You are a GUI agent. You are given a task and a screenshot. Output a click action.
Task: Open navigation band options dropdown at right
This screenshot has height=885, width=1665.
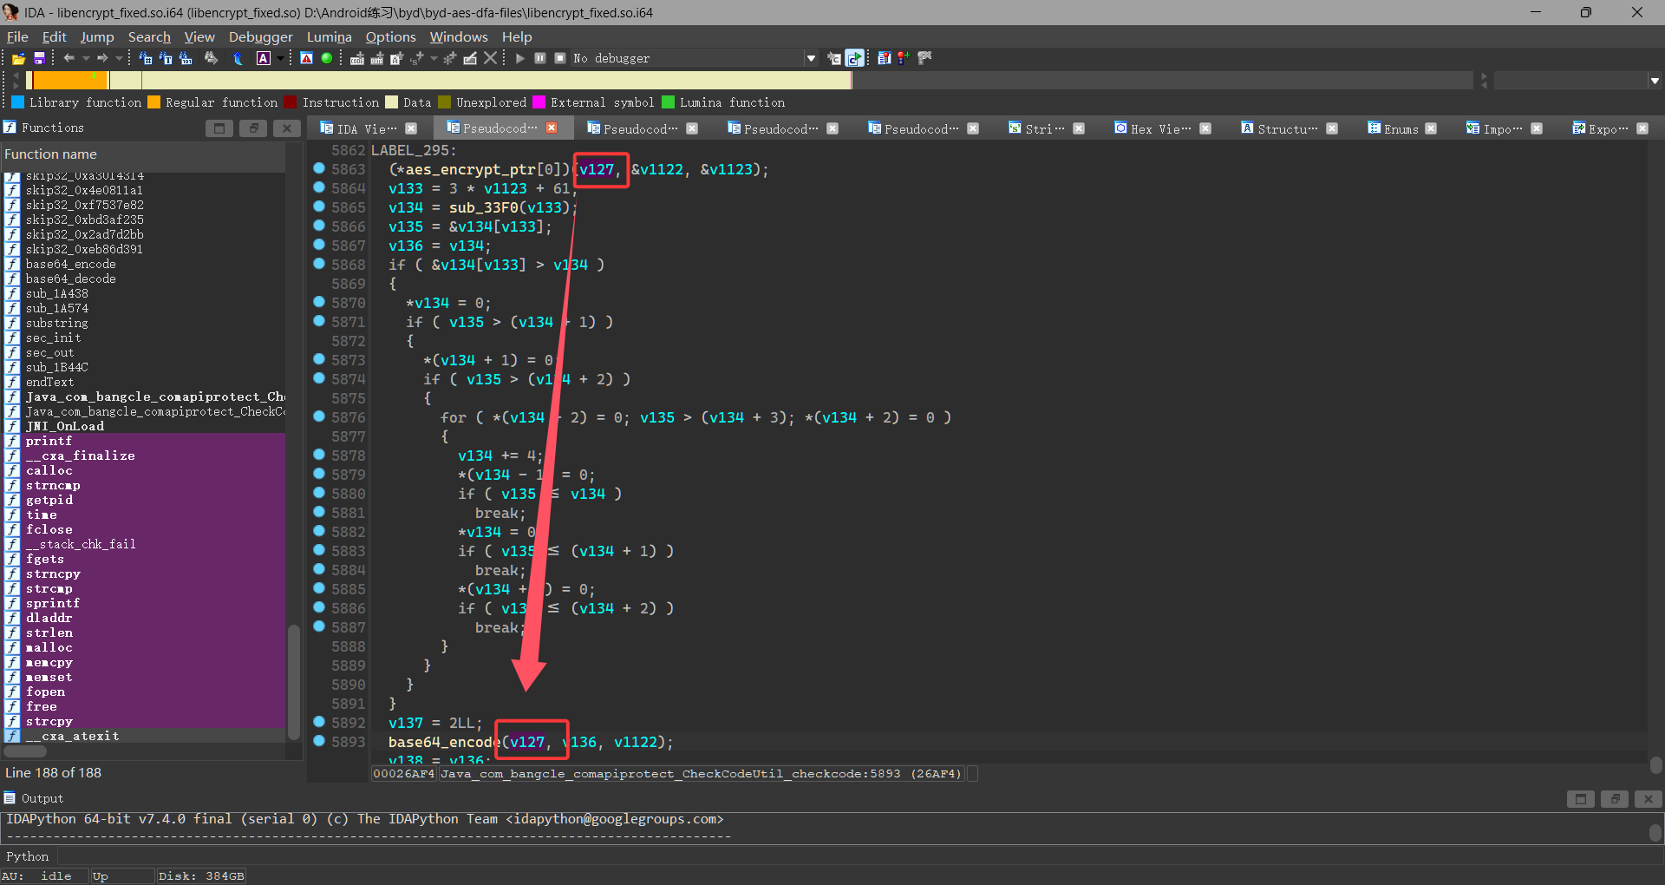pyautogui.click(x=1655, y=81)
